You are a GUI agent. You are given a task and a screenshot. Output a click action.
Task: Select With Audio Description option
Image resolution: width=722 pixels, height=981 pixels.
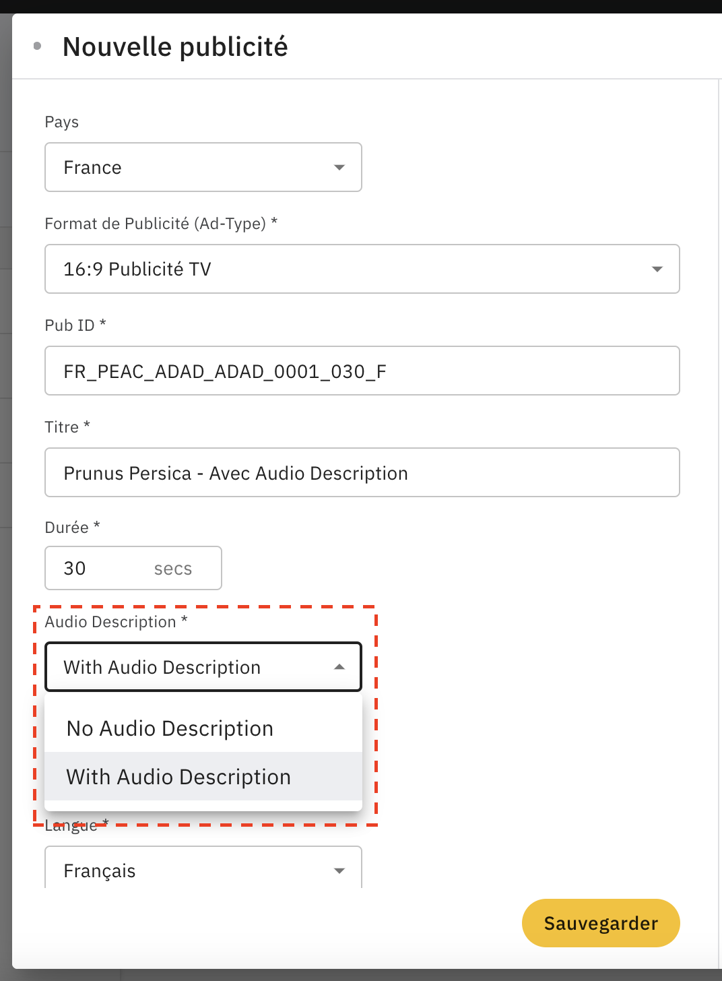point(178,776)
